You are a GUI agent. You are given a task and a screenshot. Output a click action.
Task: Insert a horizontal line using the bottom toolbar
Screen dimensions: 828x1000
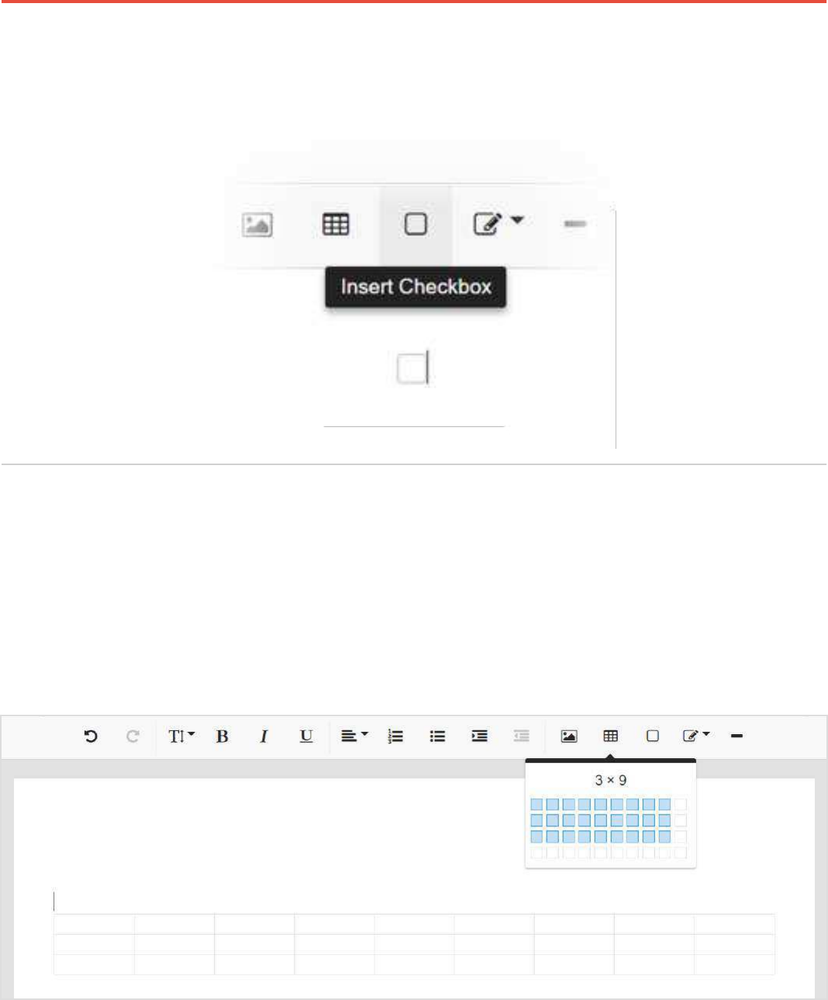click(737, 736)
